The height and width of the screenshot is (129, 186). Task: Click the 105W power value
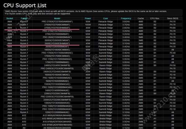click(x=88, y=25)
